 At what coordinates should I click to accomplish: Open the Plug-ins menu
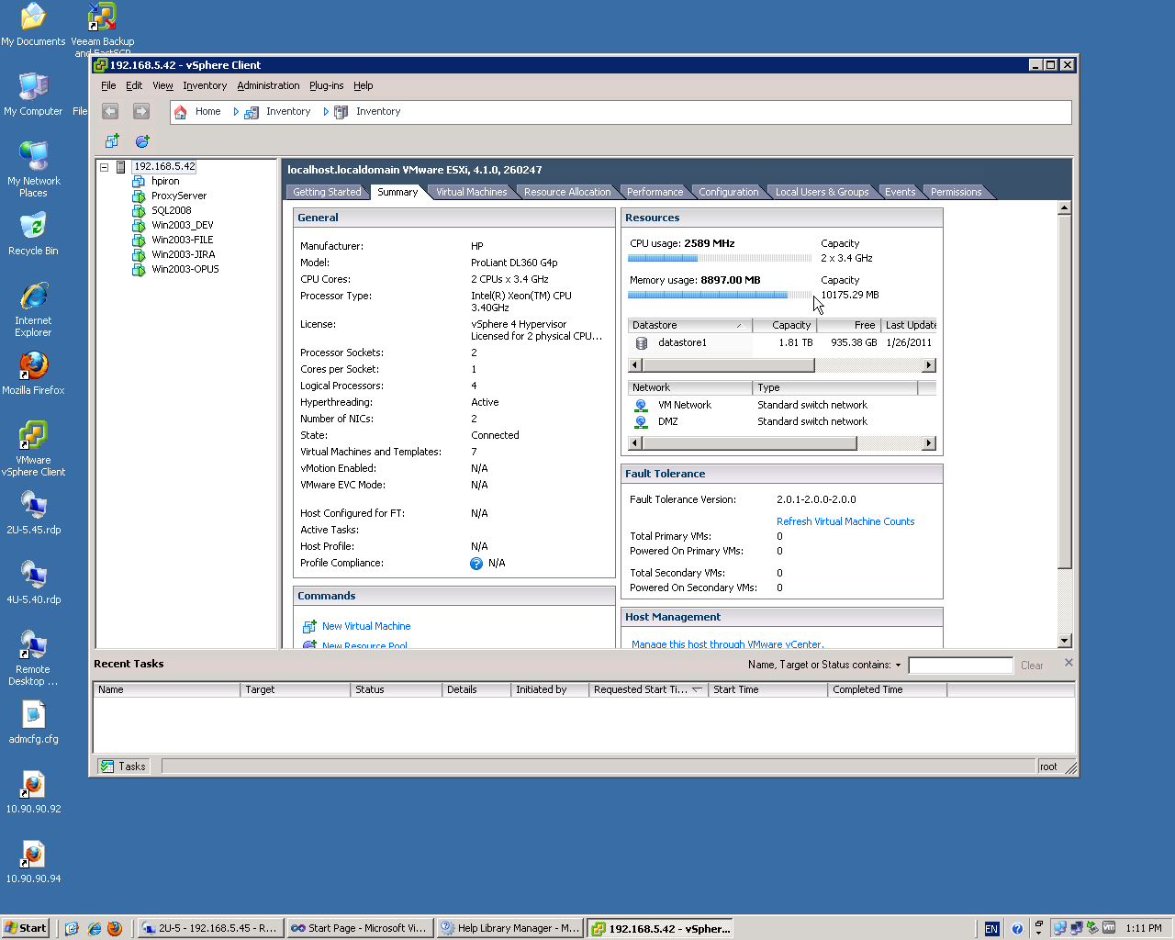click(x=326, y=86)
